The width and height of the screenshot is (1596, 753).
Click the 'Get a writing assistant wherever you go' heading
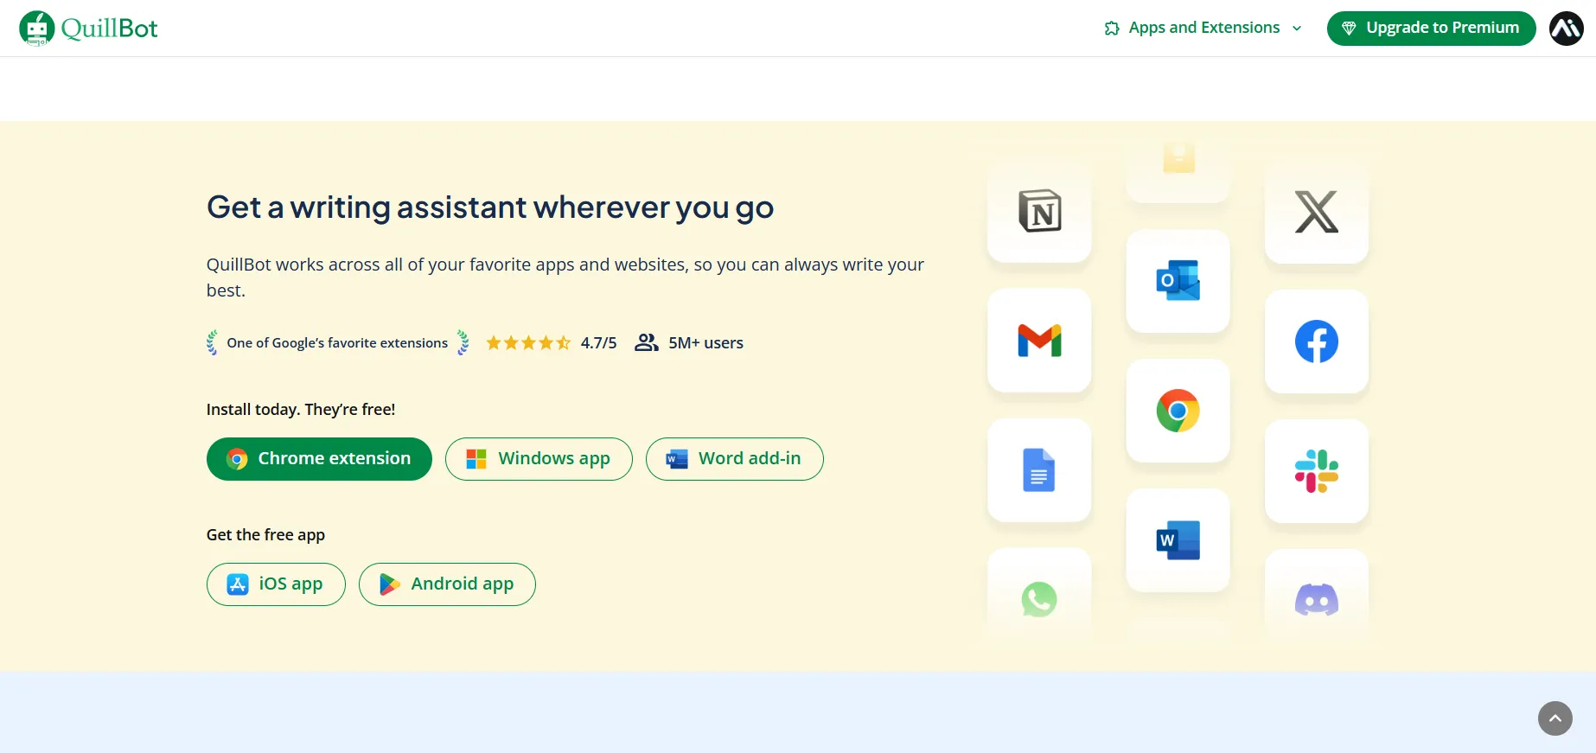point(489,207)
